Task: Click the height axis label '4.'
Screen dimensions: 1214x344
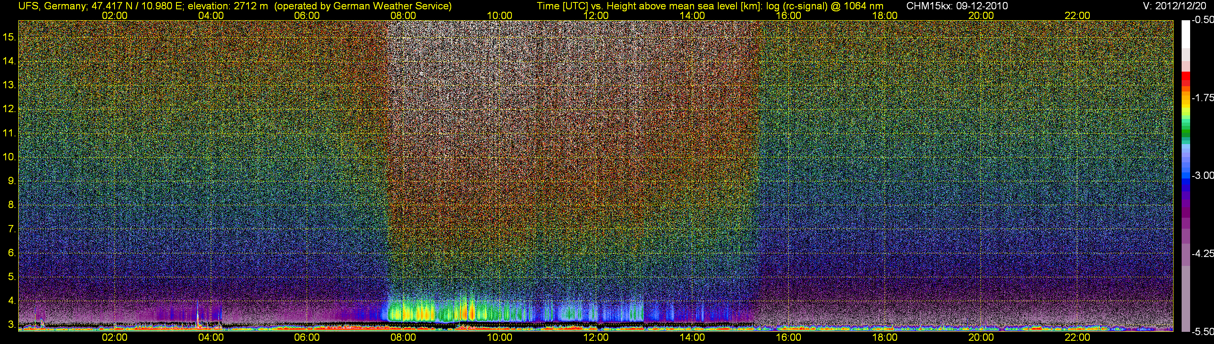Action: coord(12,301)
